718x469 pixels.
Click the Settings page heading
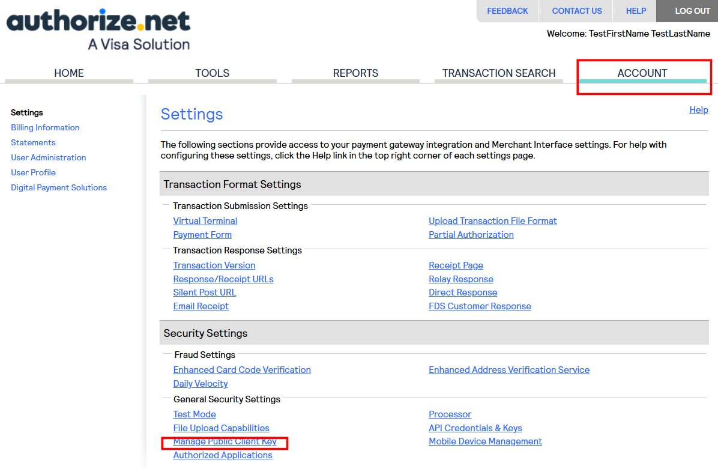(192, 114)
